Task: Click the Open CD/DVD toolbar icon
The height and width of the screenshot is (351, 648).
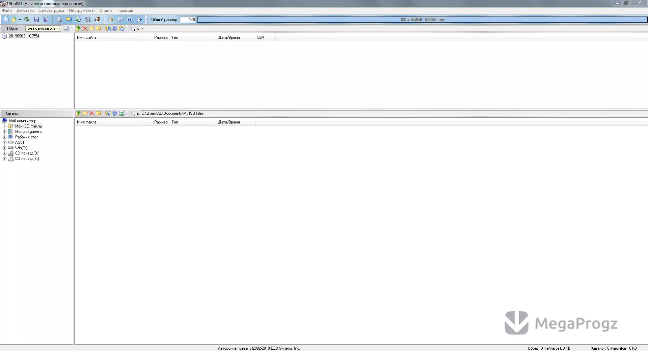Action: tap(27, 20)
